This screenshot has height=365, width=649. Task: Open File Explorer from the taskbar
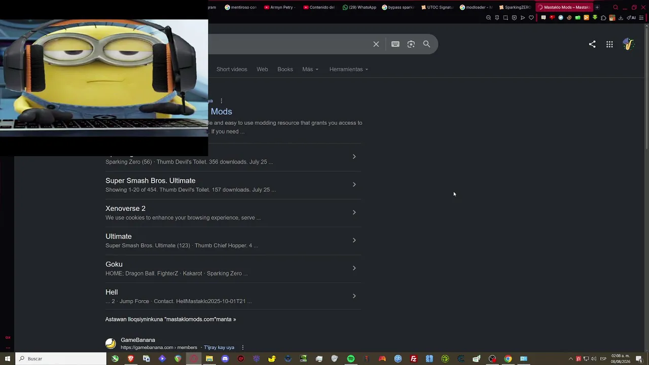[x=209, y=359]
